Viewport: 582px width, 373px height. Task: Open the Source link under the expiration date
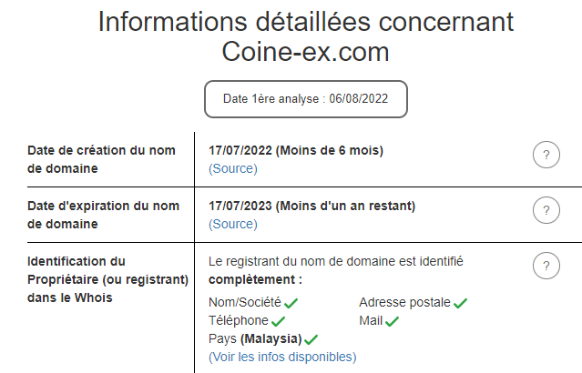233,224
